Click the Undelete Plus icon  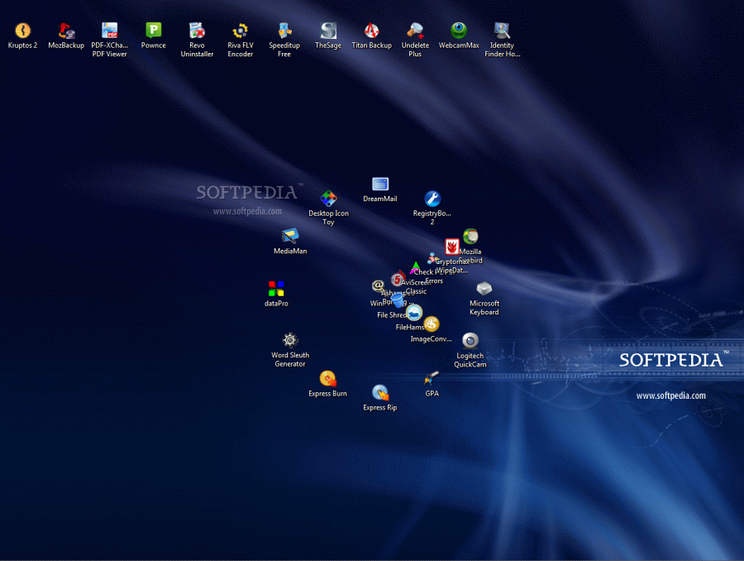(x=415, y=31)
